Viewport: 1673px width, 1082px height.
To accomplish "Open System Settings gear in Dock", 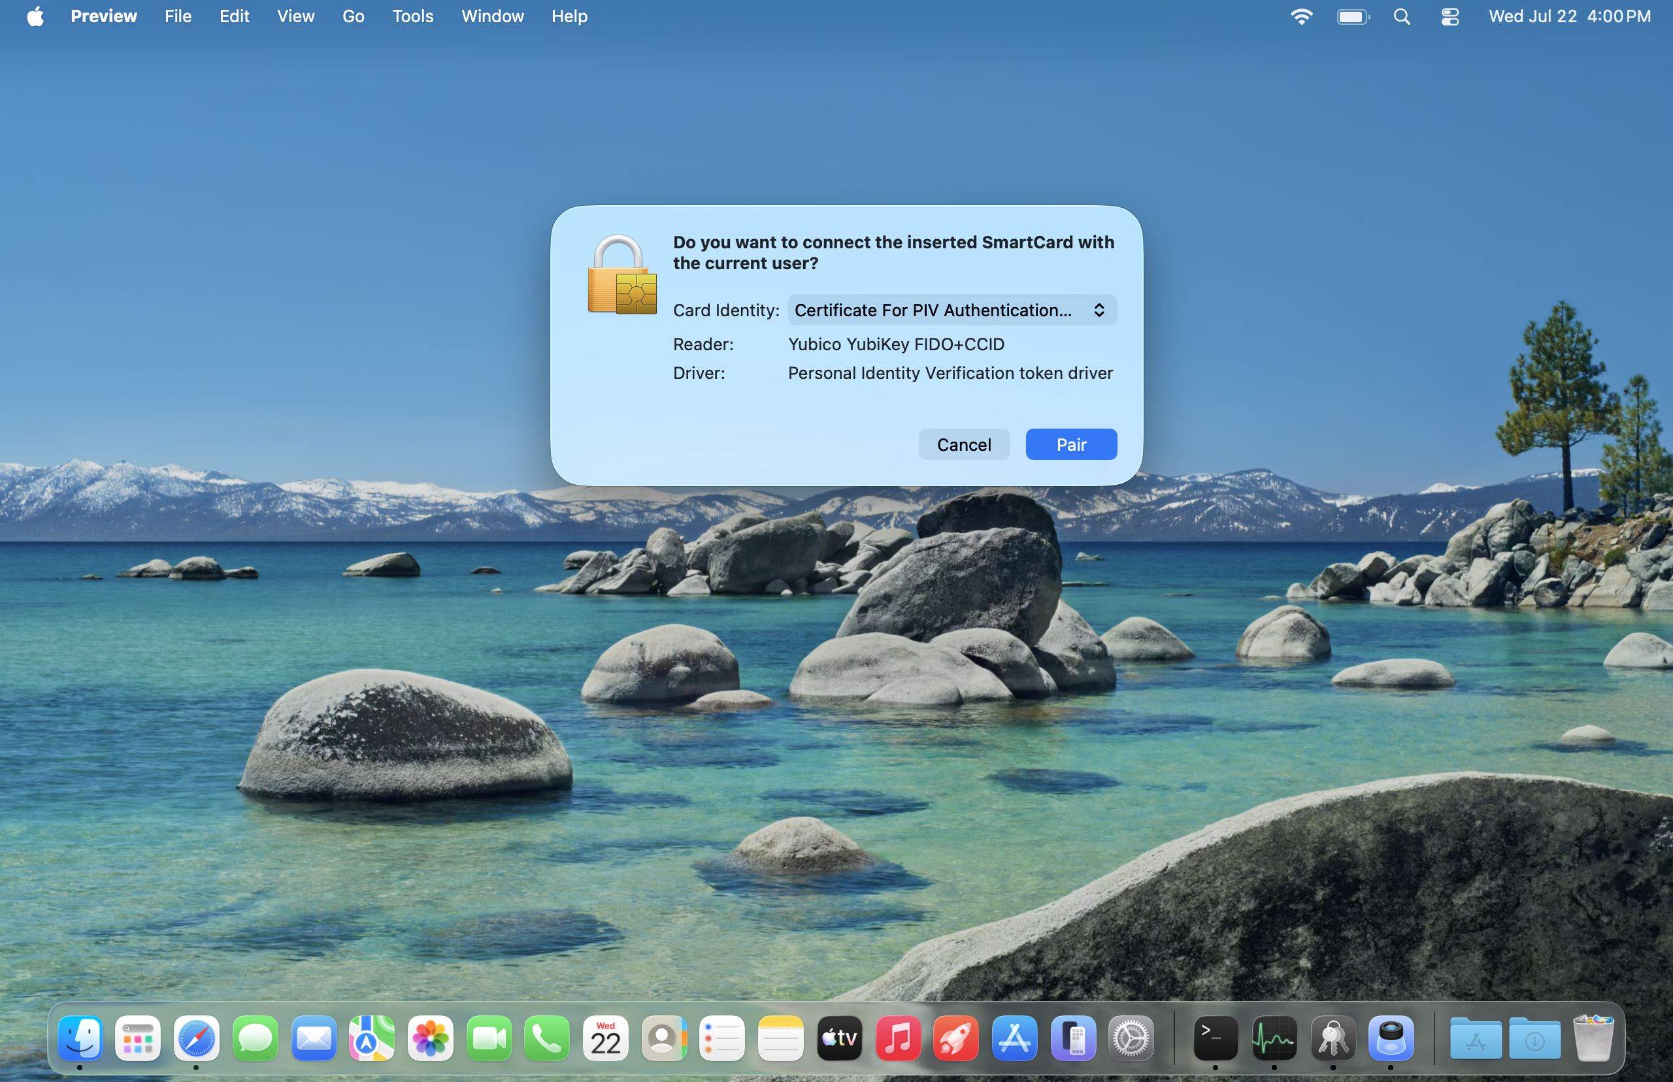I will 1131,1038.
